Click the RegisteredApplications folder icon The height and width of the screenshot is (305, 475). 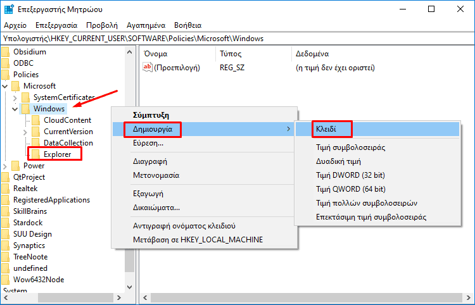click(5, 200)
